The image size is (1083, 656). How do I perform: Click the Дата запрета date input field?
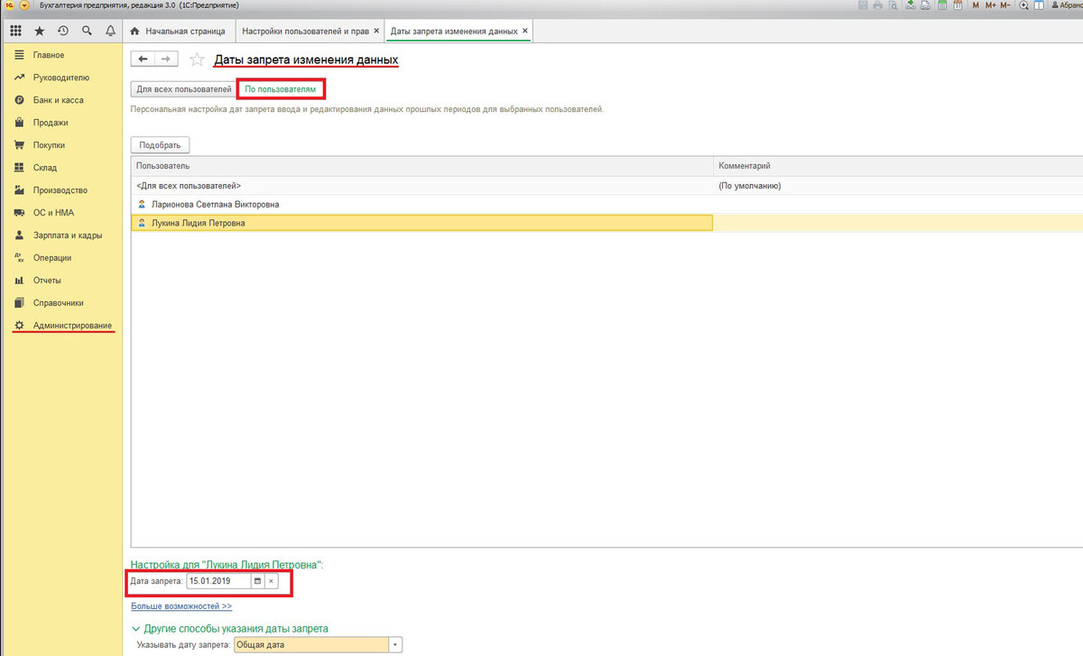[x=218, y=581]
